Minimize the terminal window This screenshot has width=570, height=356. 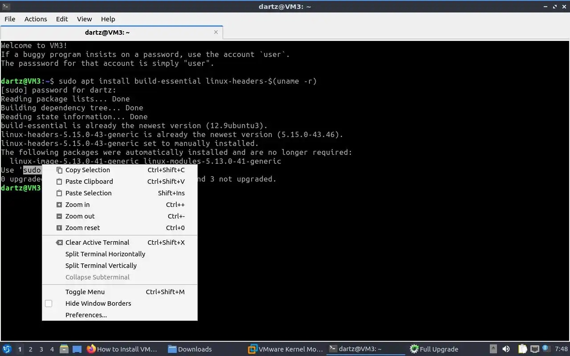tap(546, 7)
